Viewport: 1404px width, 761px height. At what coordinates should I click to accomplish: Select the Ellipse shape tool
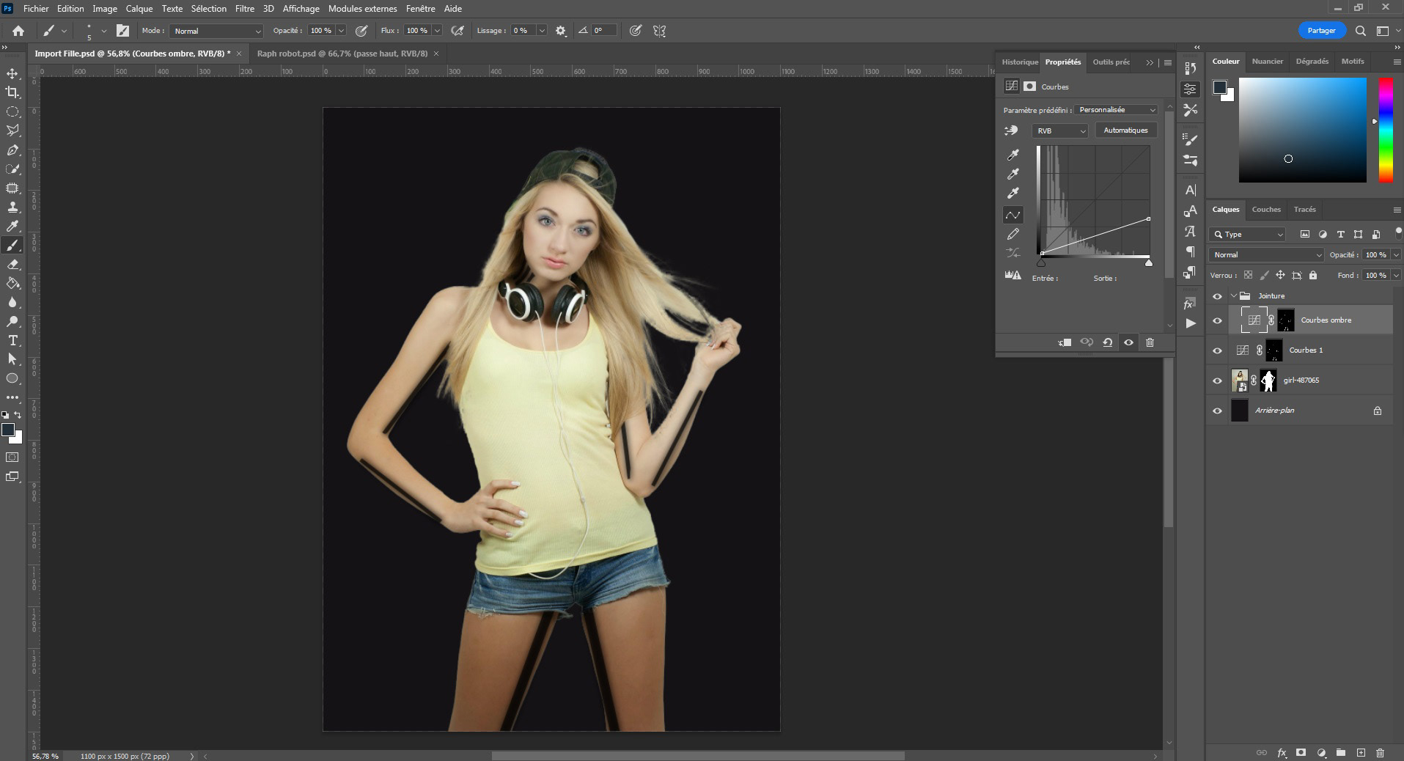12,378
